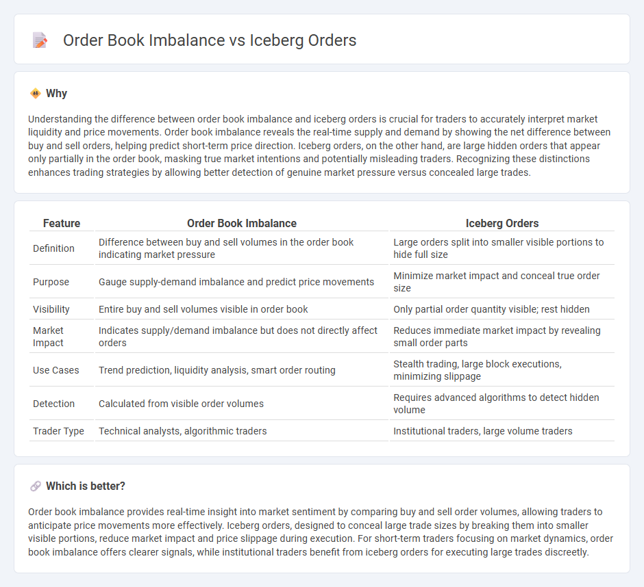
Task: Click the 'Why' section heading
Action: pyautogui.click(x=56, y=93)
